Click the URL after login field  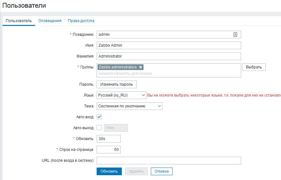tap(169, 160)
